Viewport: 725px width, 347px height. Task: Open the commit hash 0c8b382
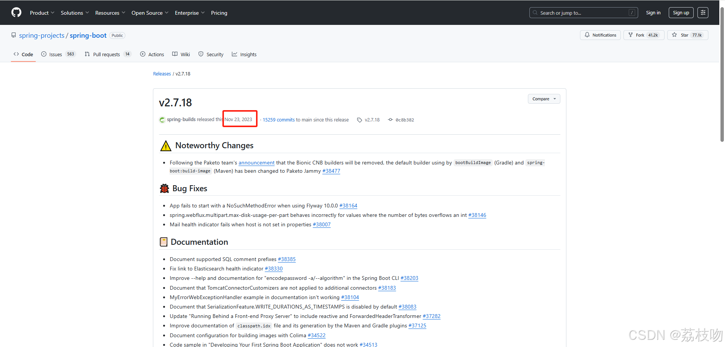pyautogui.click(x=404, y=120)
